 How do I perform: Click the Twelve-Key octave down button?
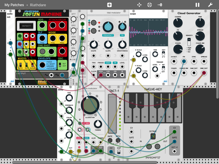coord(149,147)
